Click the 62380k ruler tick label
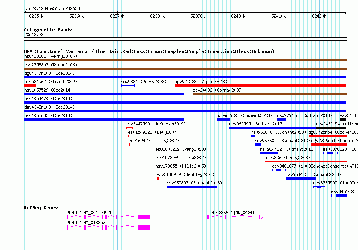The width and height of the screenshot is (358, 250). [x=157, y=16]
